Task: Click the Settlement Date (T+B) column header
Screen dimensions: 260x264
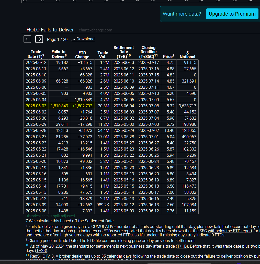Action: click(123, 52)
